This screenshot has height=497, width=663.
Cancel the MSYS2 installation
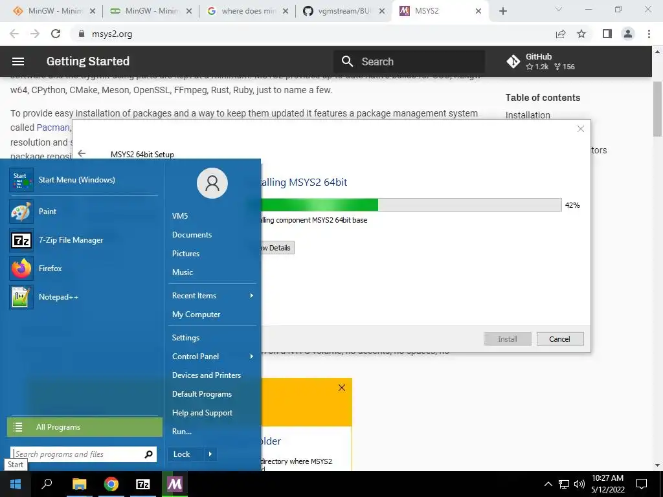point(560,339)
